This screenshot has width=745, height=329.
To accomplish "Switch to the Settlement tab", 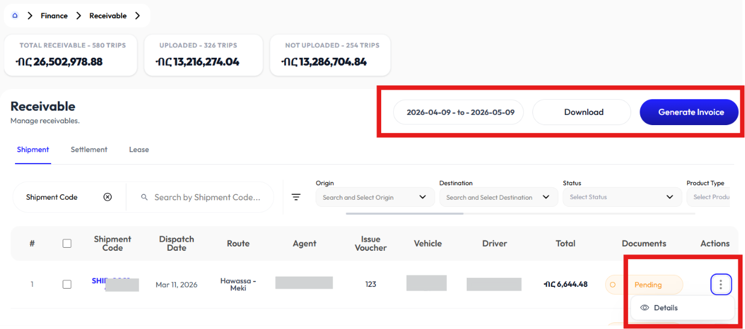I will [x=89, y=149].
